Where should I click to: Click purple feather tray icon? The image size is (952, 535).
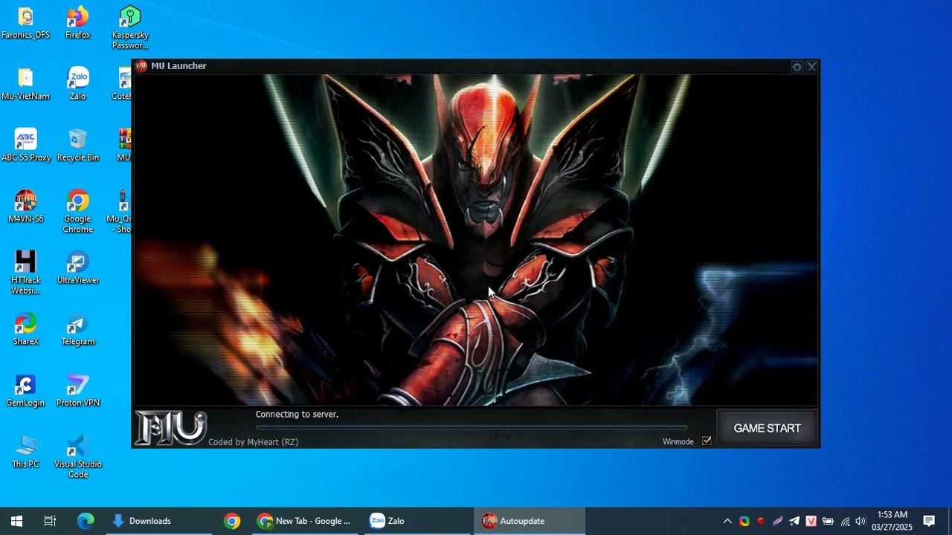pos(778,521)
